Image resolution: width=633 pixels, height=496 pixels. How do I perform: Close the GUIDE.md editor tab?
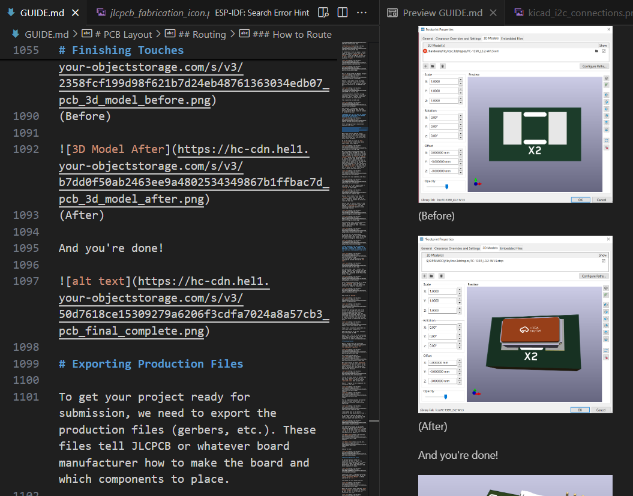click(x=74, y=13)
